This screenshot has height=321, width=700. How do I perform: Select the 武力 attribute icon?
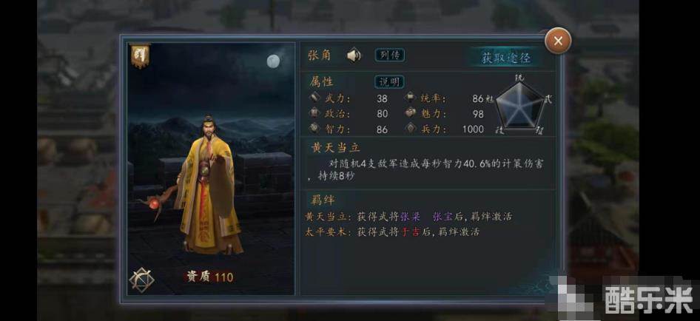[314, 98]
